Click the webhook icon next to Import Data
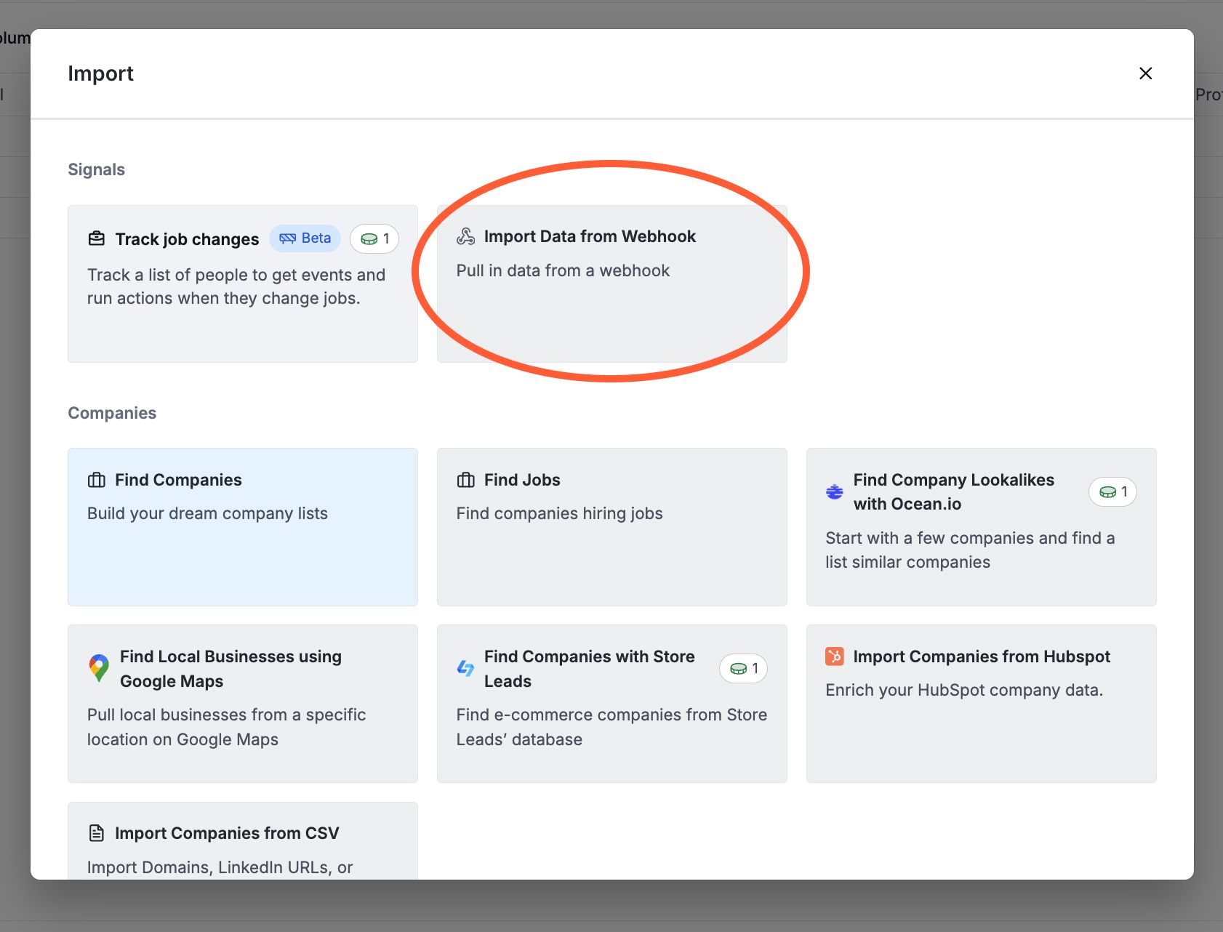1223x932 pixels. (465, 236)
